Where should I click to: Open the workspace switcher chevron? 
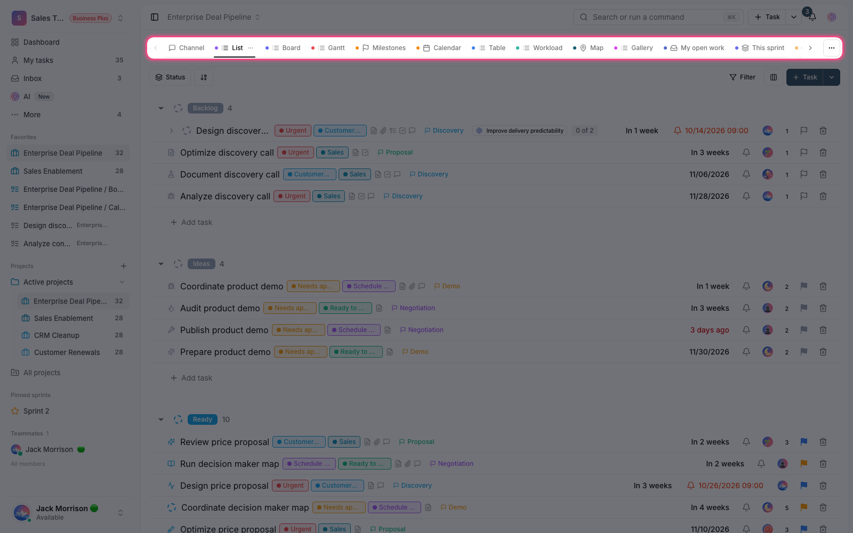pyautogui.click(x=120, y=18)
